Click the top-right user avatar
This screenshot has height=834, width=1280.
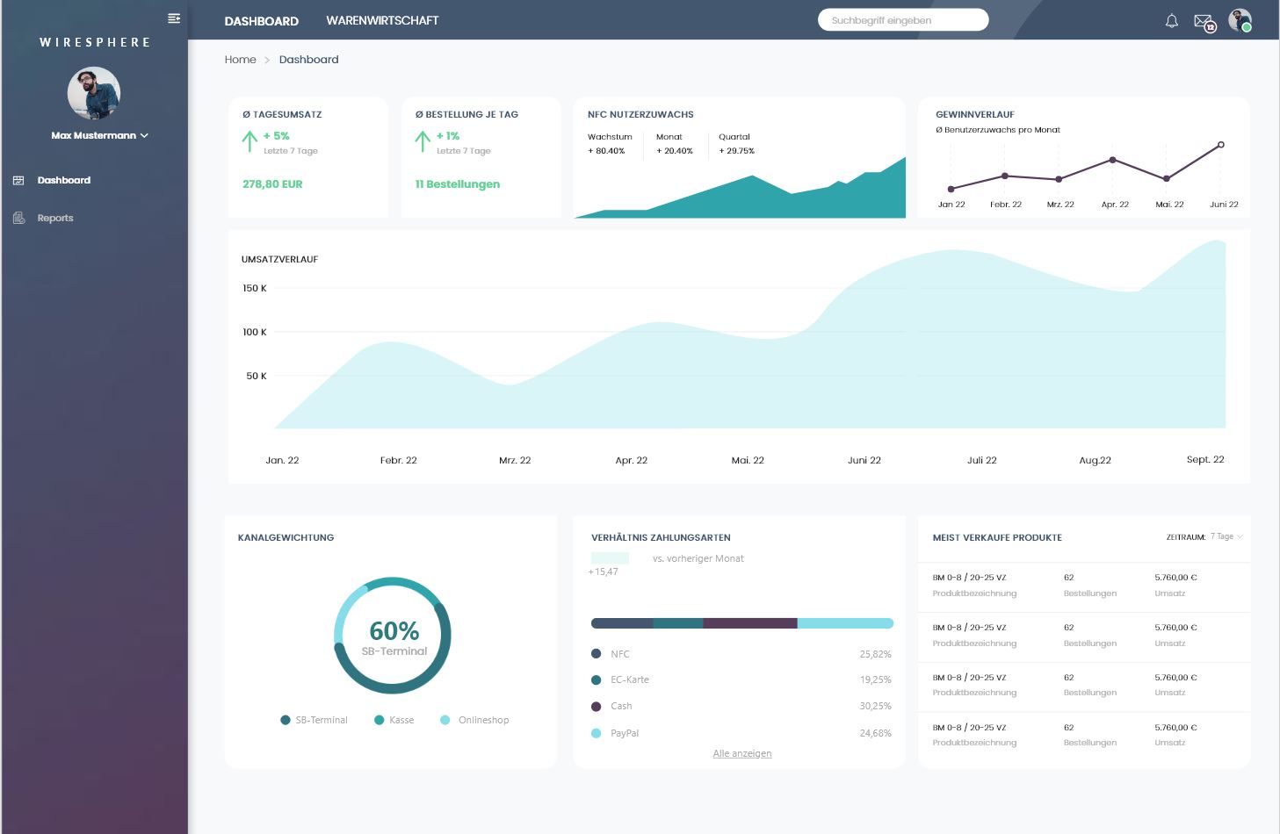(x=1240, y=21)
